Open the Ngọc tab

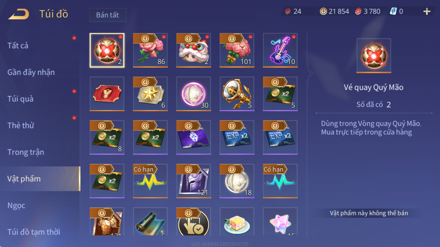click(x=16, y=206)
